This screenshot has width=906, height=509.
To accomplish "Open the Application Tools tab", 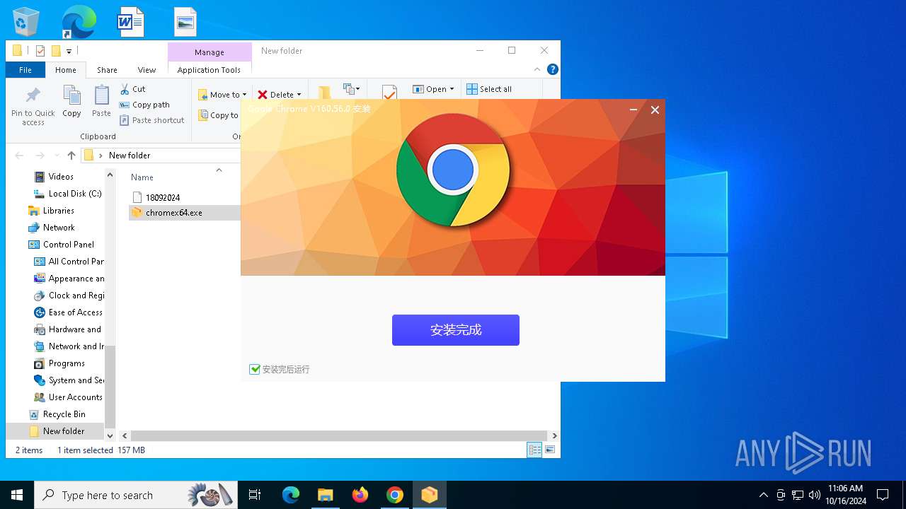I will point(209,70).
